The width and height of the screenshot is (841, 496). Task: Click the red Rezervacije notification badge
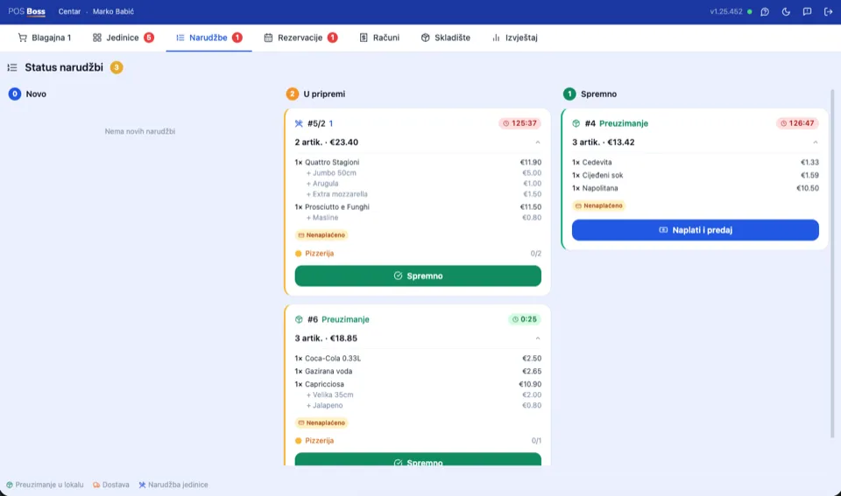click(x=333, y=38)
